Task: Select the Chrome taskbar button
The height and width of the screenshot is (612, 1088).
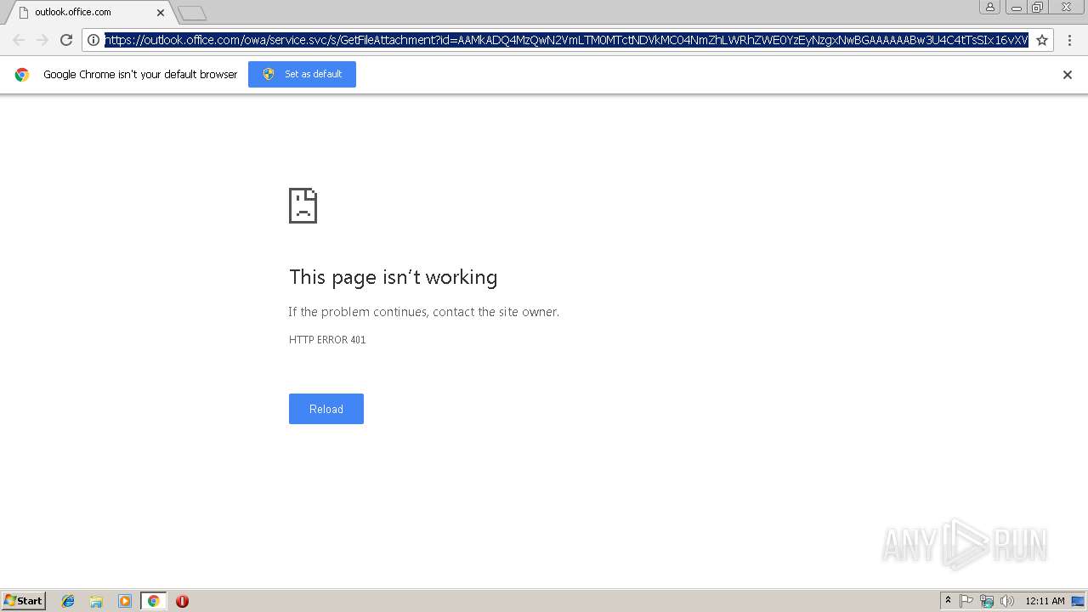Action: pos(153,601)
